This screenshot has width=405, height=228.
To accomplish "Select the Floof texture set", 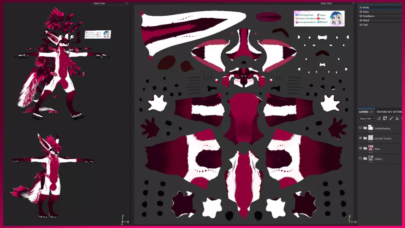I will point(380,21).
